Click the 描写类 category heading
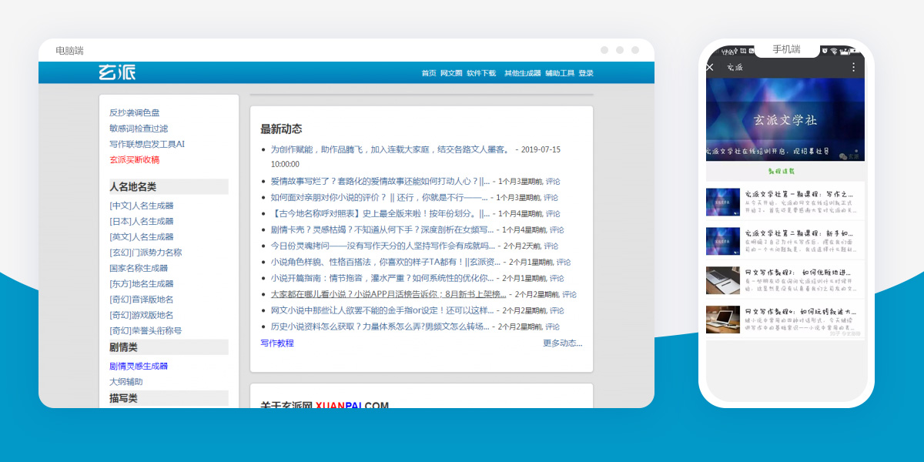This screenshot has width=924, height=462. (169, 398)
